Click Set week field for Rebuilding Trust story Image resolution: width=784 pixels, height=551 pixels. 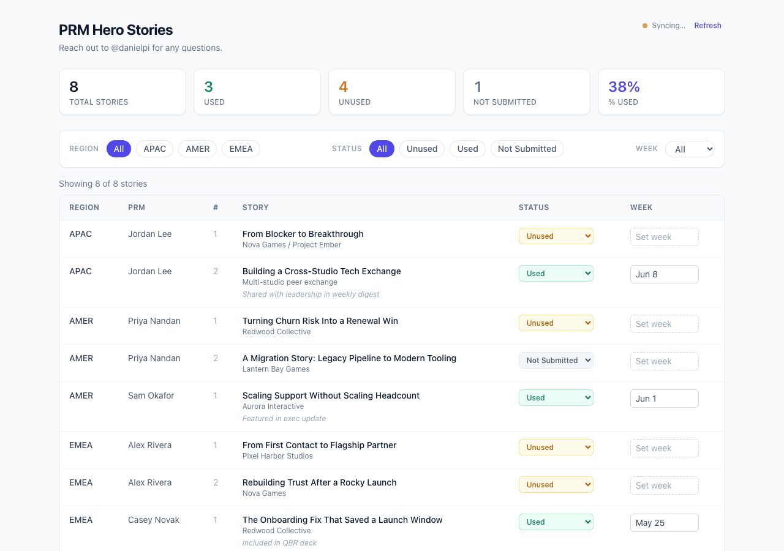pos(665,485)
